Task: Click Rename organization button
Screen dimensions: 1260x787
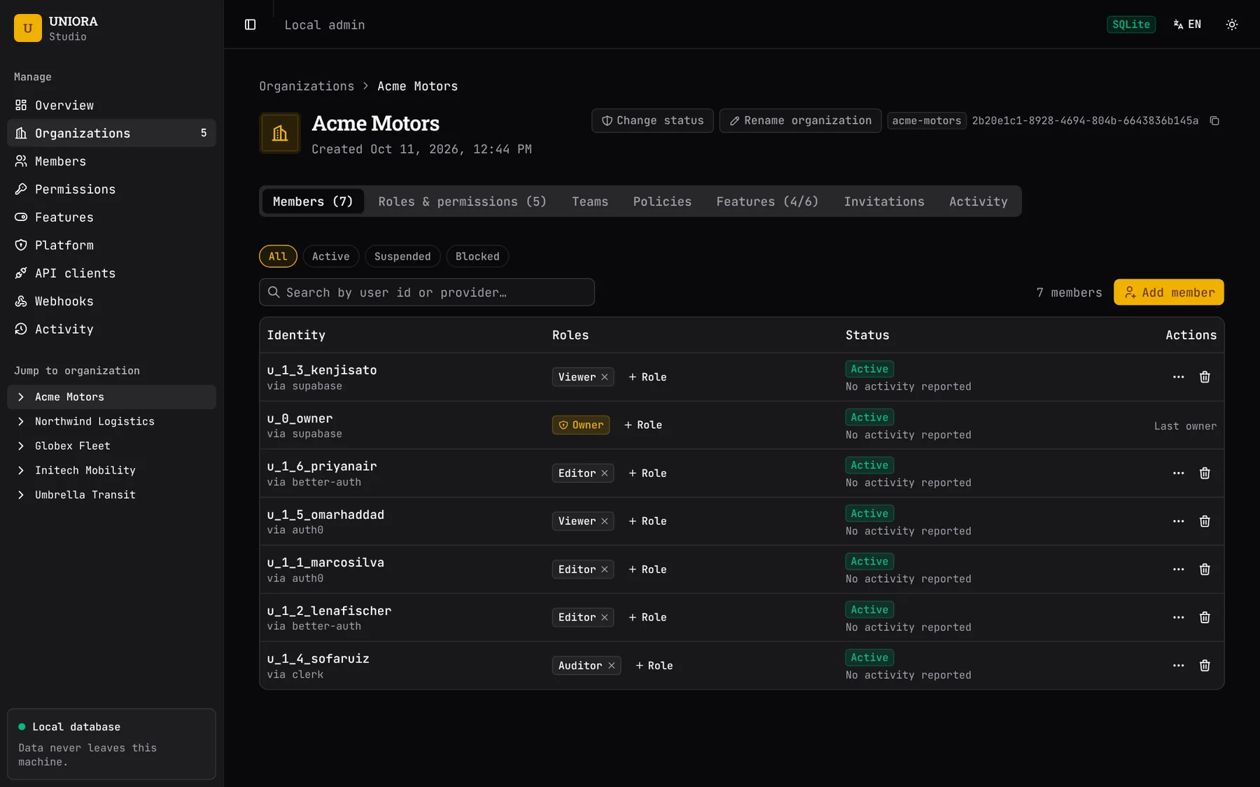Action: click(800, 120)
